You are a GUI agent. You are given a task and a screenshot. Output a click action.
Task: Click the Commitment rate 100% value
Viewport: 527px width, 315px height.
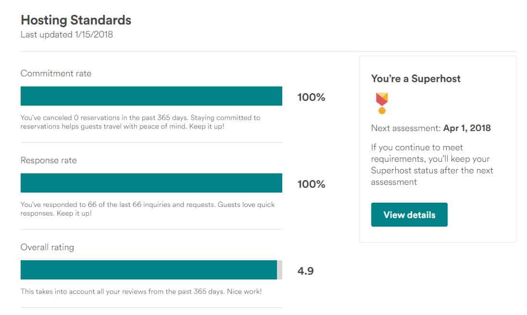[x=311, y=97]
